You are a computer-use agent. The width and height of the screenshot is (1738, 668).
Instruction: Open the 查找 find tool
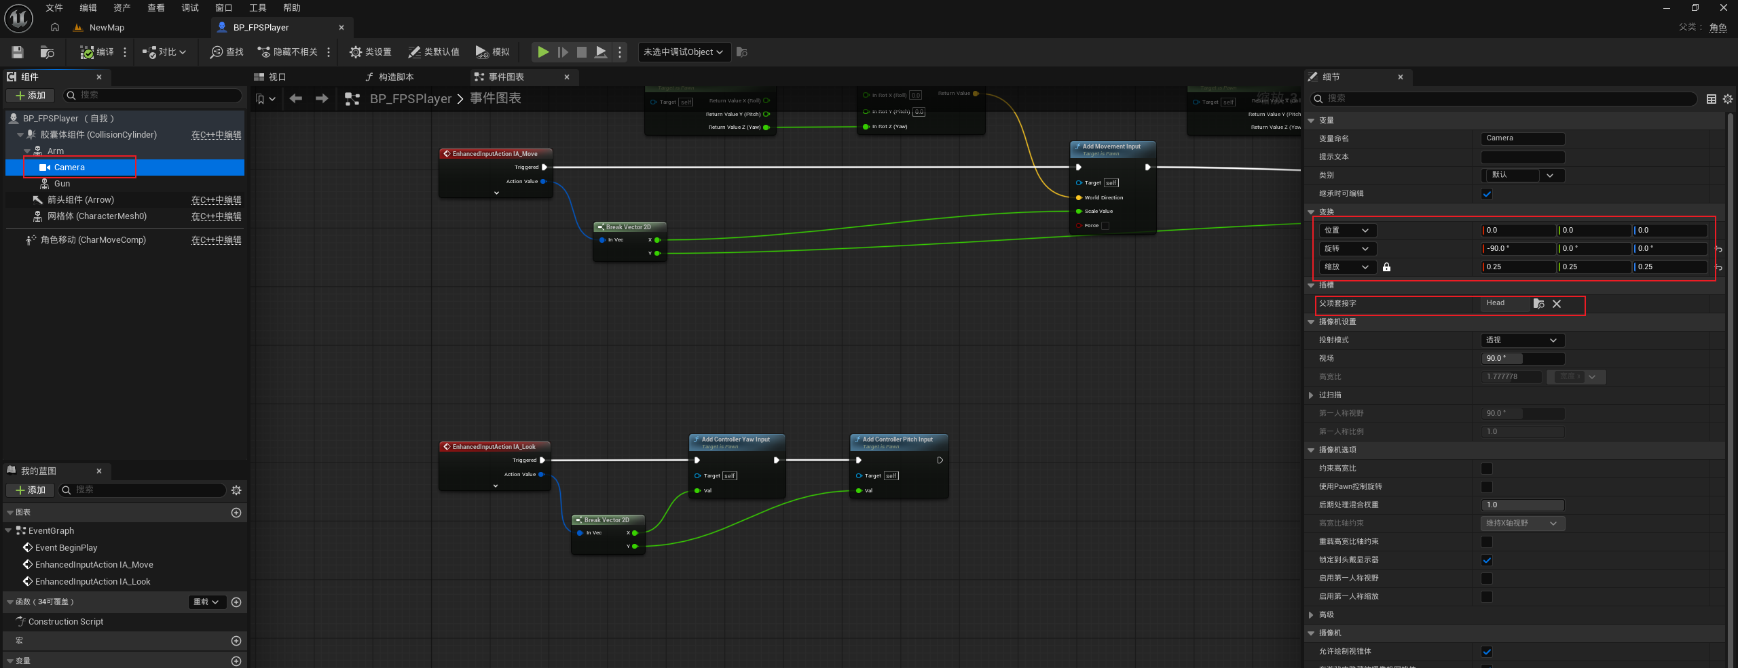coord(227,52)
